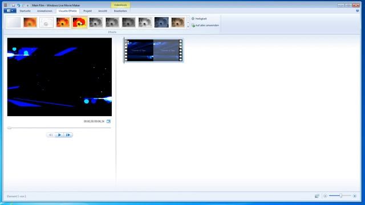Play the video preview
Viewport: 365px width, 205px height.
coord(59,135)
